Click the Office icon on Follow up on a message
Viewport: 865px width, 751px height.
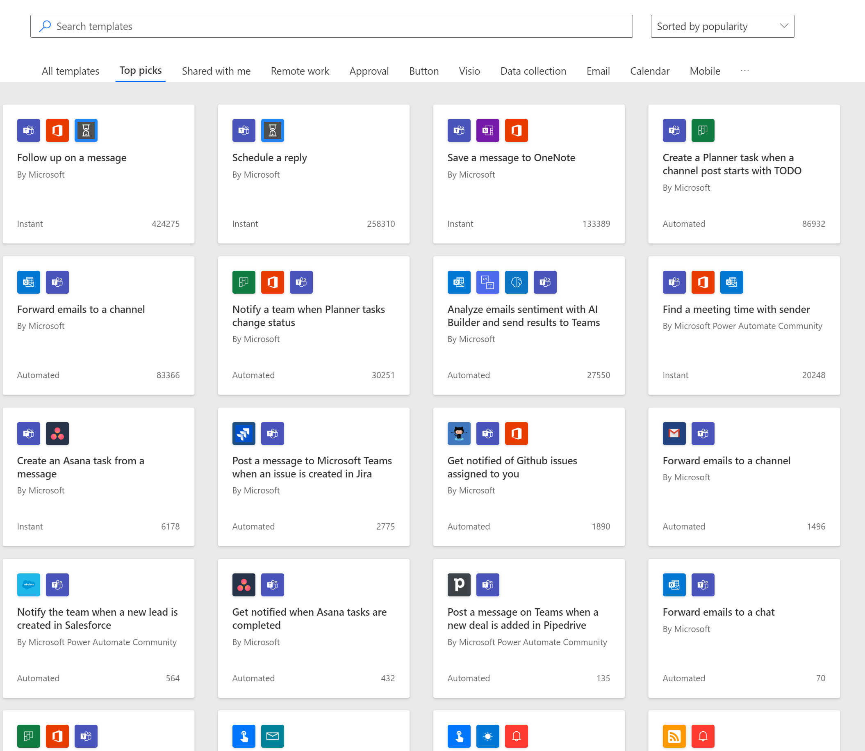tap(57, 130)
